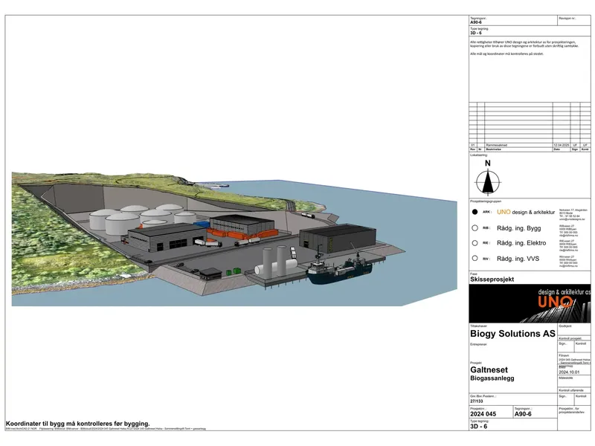This screenshot has height=446, width=595.
Task: Click the dark ship docked at the quay
Action: [339, 268]
